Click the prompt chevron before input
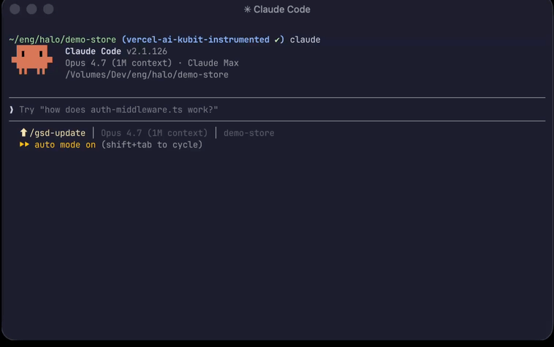This screenshot has height=347, width=554. (11, 110)
